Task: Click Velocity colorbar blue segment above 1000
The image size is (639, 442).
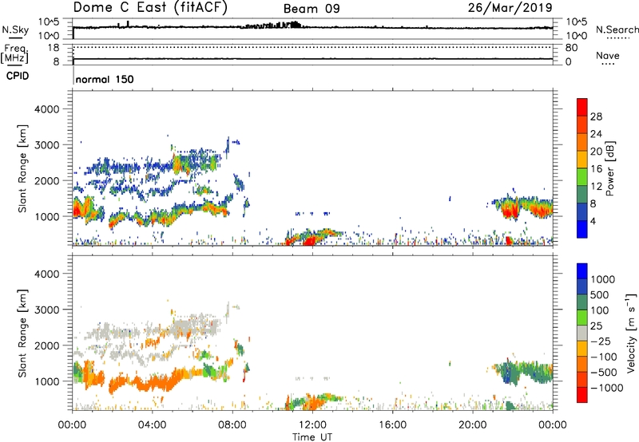Action: point(582,271)
